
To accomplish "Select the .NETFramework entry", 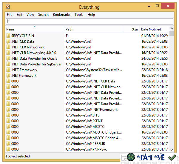I will (24, 76).
